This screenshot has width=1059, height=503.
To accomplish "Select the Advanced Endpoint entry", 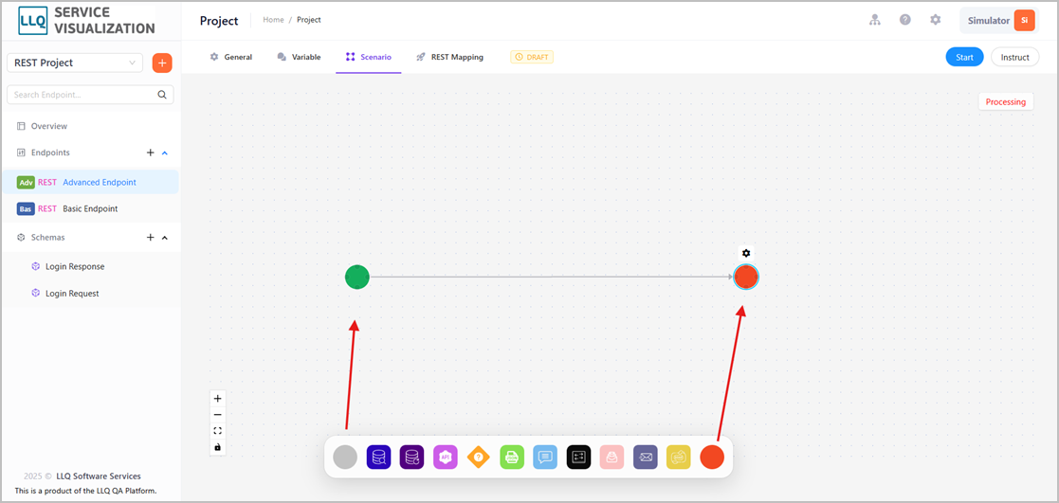I will tap(90, 182).
